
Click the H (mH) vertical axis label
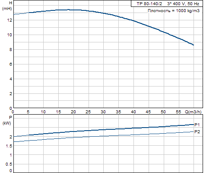tap(7, 6)
